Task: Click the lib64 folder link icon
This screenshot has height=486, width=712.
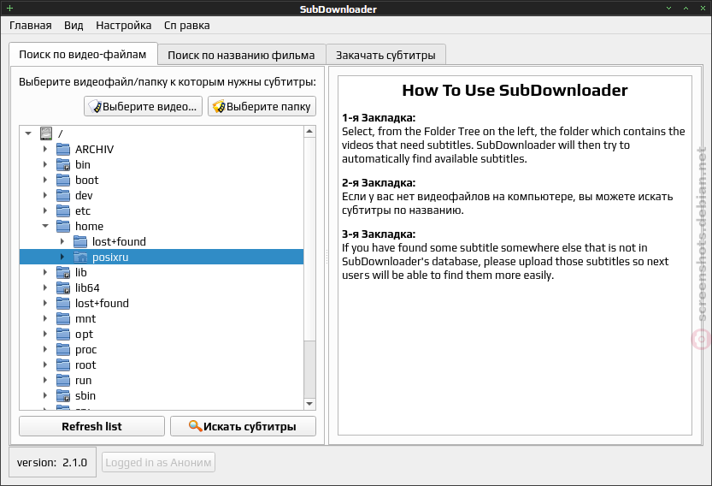Action: point(63,287)
